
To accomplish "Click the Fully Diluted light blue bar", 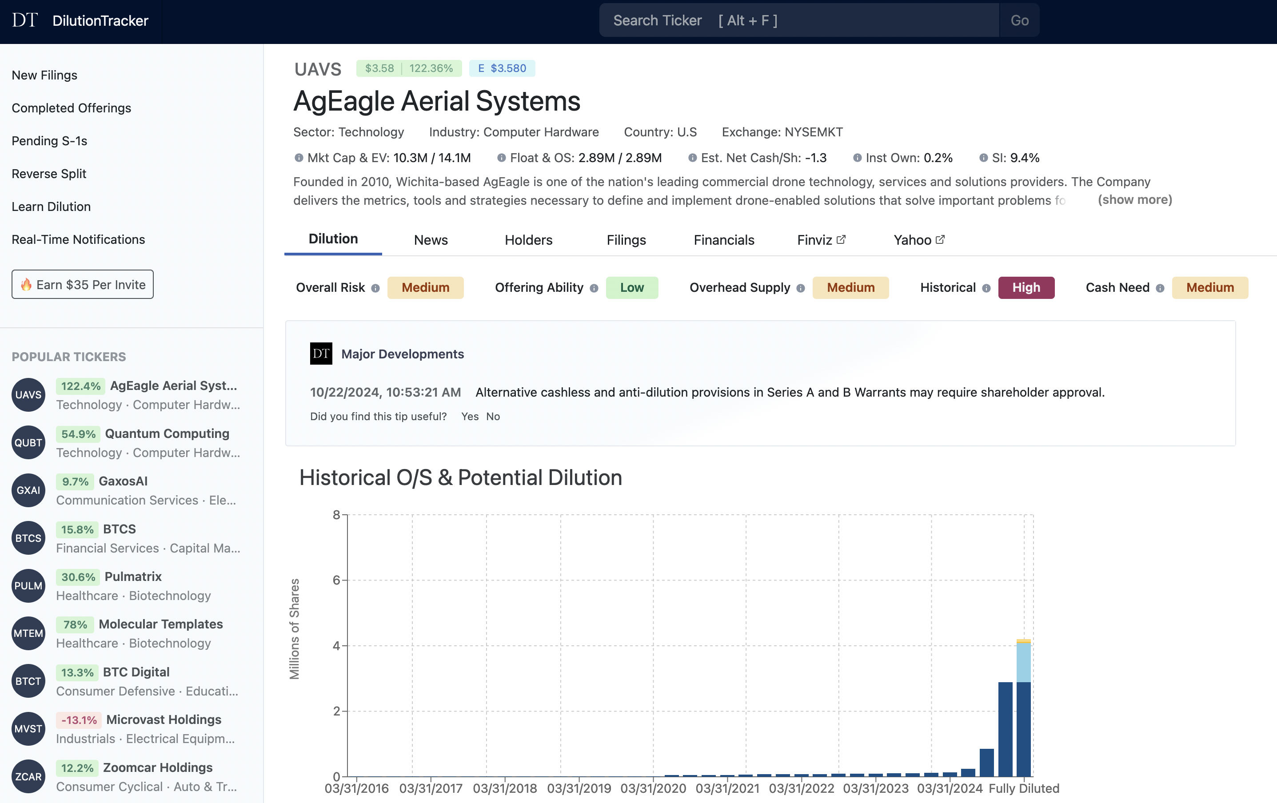I will 1023,663.
